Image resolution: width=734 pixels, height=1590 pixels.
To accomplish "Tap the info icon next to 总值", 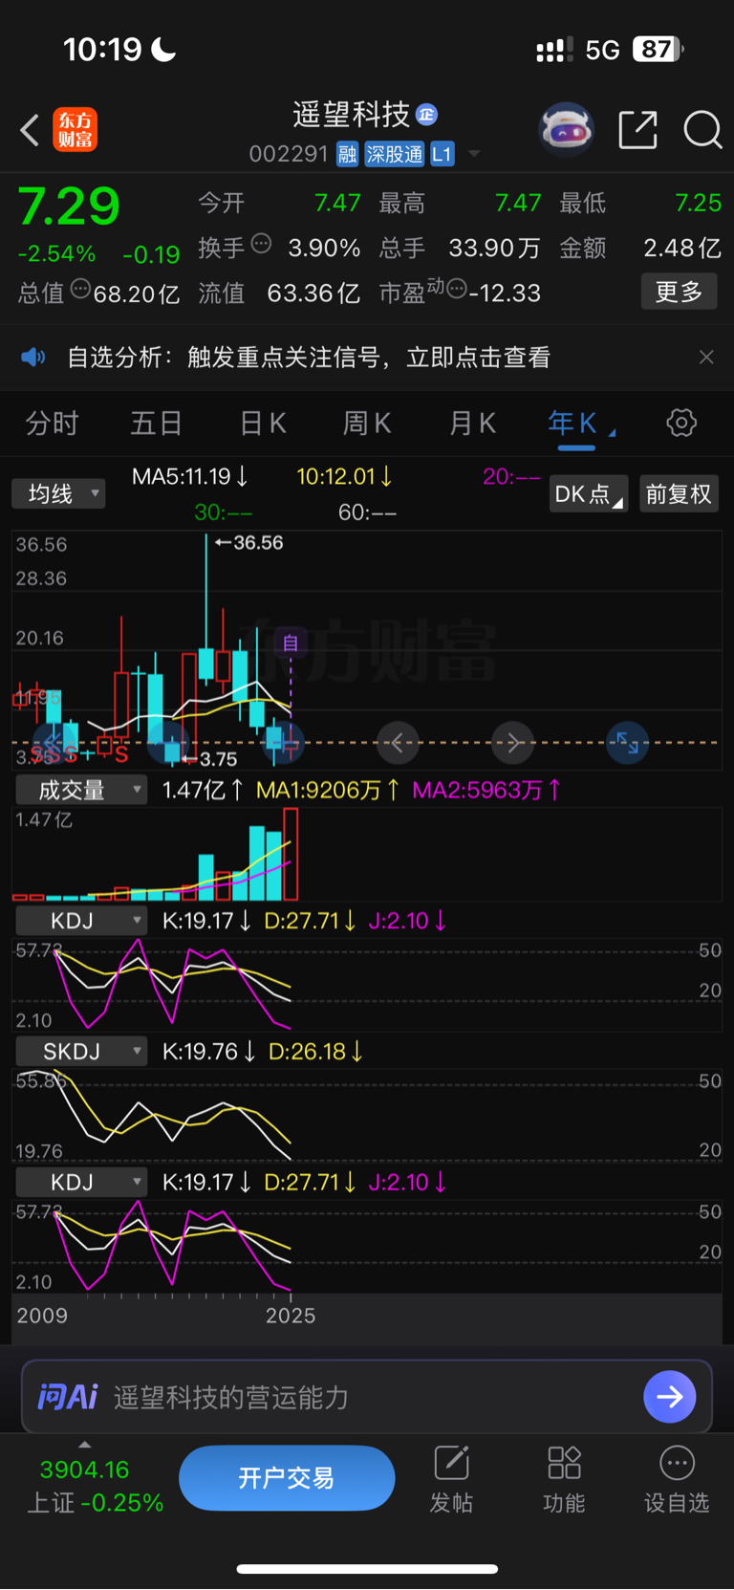I will pyautogui.click(x=80, y=289).
